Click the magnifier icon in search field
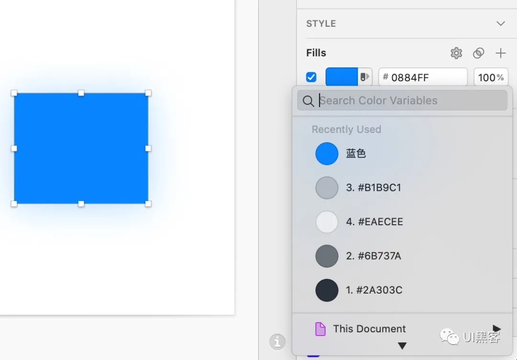 point(308,101)
